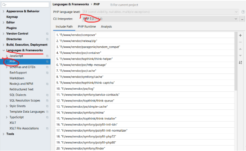This screenshot has width=246, height=151.
Task: Move include path up arrow
Action: (x=240, y=49)
